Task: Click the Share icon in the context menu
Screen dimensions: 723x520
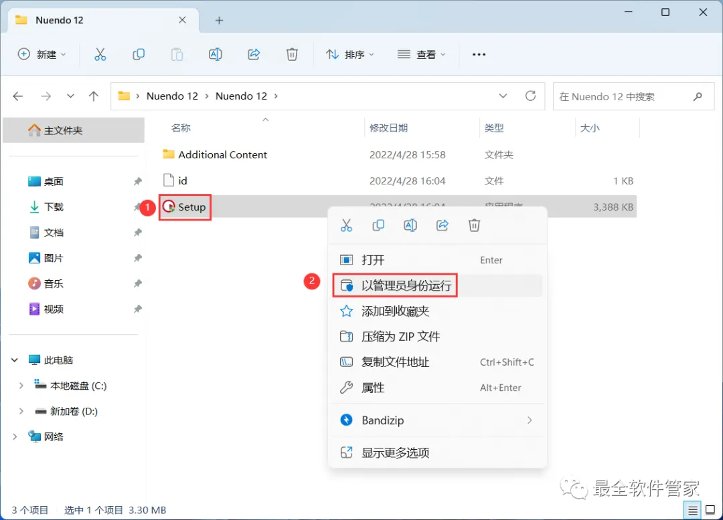Action: (x=443, y=225)
